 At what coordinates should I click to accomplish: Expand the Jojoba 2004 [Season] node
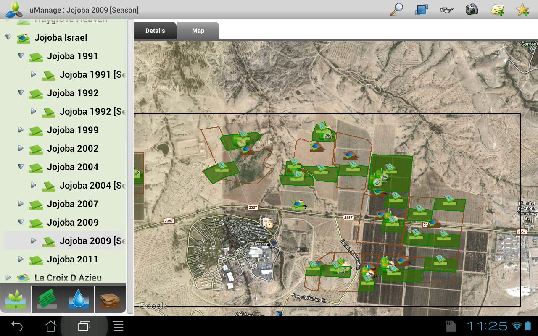pyautogui.click(x=33, y=185)
